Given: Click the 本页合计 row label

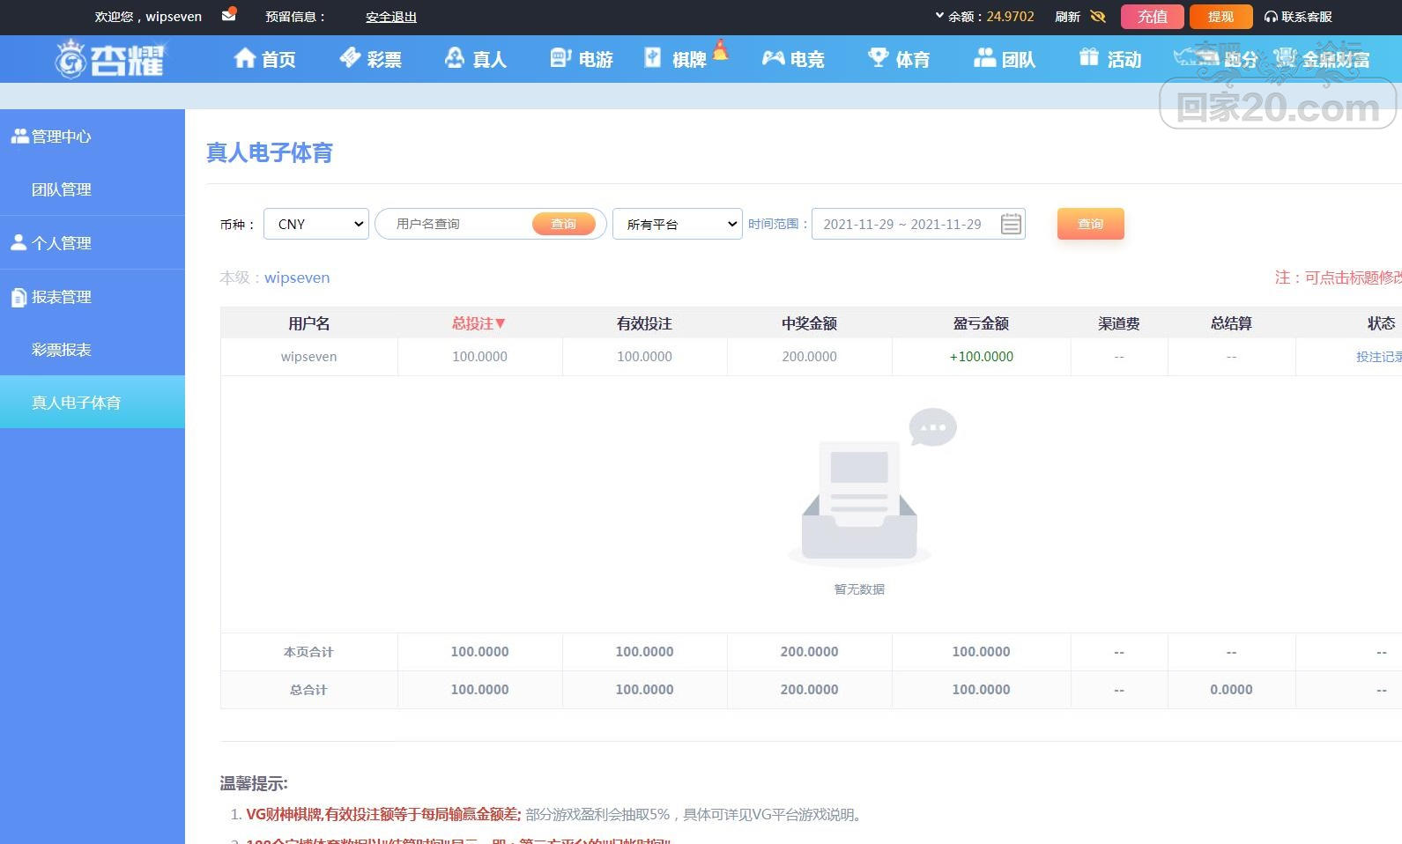Looking at the screenshot, I should (308, 652).
